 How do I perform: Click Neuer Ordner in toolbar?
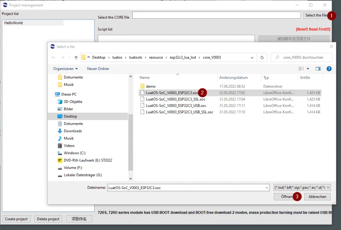[x=98, y=69]
